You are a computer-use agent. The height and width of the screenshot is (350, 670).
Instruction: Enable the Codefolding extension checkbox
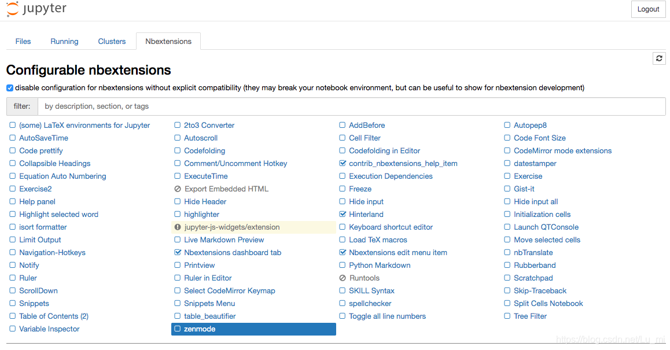click(x=177, y=150)
